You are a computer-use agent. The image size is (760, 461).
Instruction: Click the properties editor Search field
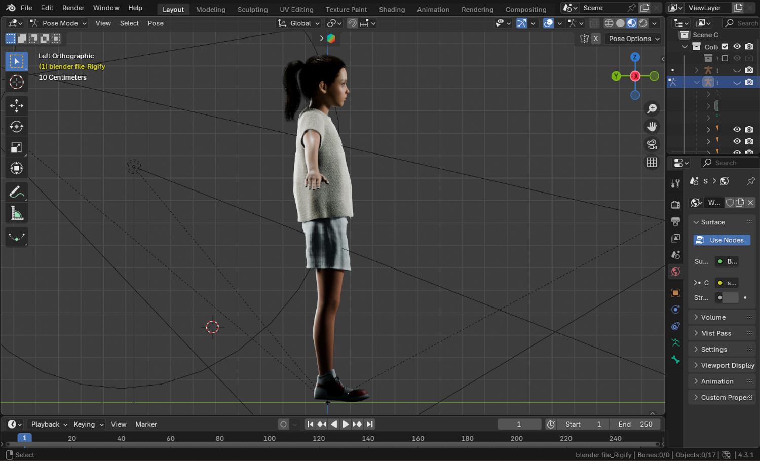729,163
